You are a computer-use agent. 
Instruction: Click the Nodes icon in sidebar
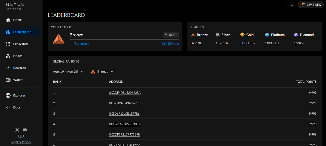click(x=8, y=56)
